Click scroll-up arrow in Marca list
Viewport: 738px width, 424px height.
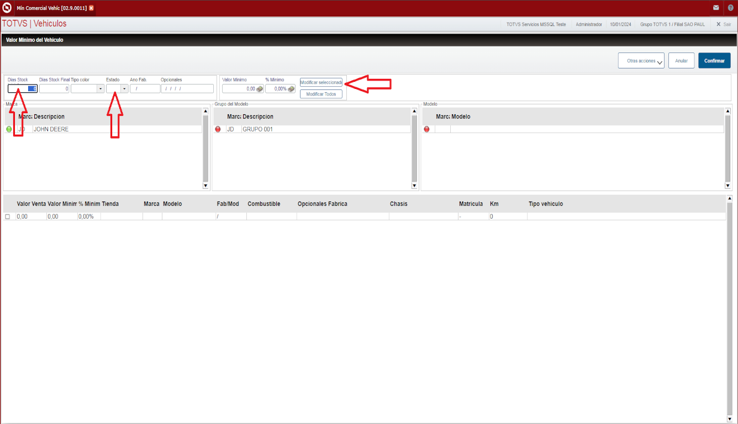click(205, 111)
